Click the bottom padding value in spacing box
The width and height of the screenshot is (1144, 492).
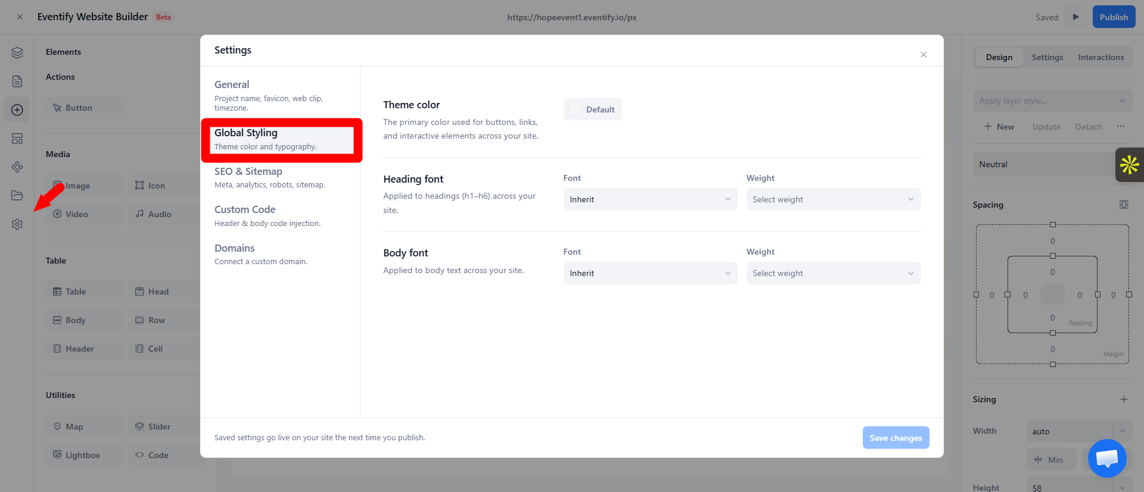[1052, 318]
